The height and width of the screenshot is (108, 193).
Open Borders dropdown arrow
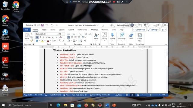coord(77,41)
